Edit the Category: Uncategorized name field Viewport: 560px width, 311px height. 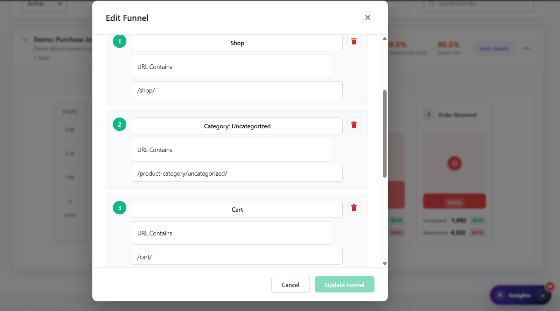237,126
